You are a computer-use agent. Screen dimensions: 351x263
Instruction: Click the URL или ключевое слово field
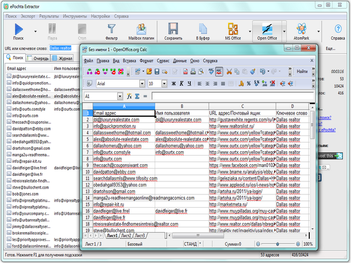pyautogui.click(x=64, y=48)
